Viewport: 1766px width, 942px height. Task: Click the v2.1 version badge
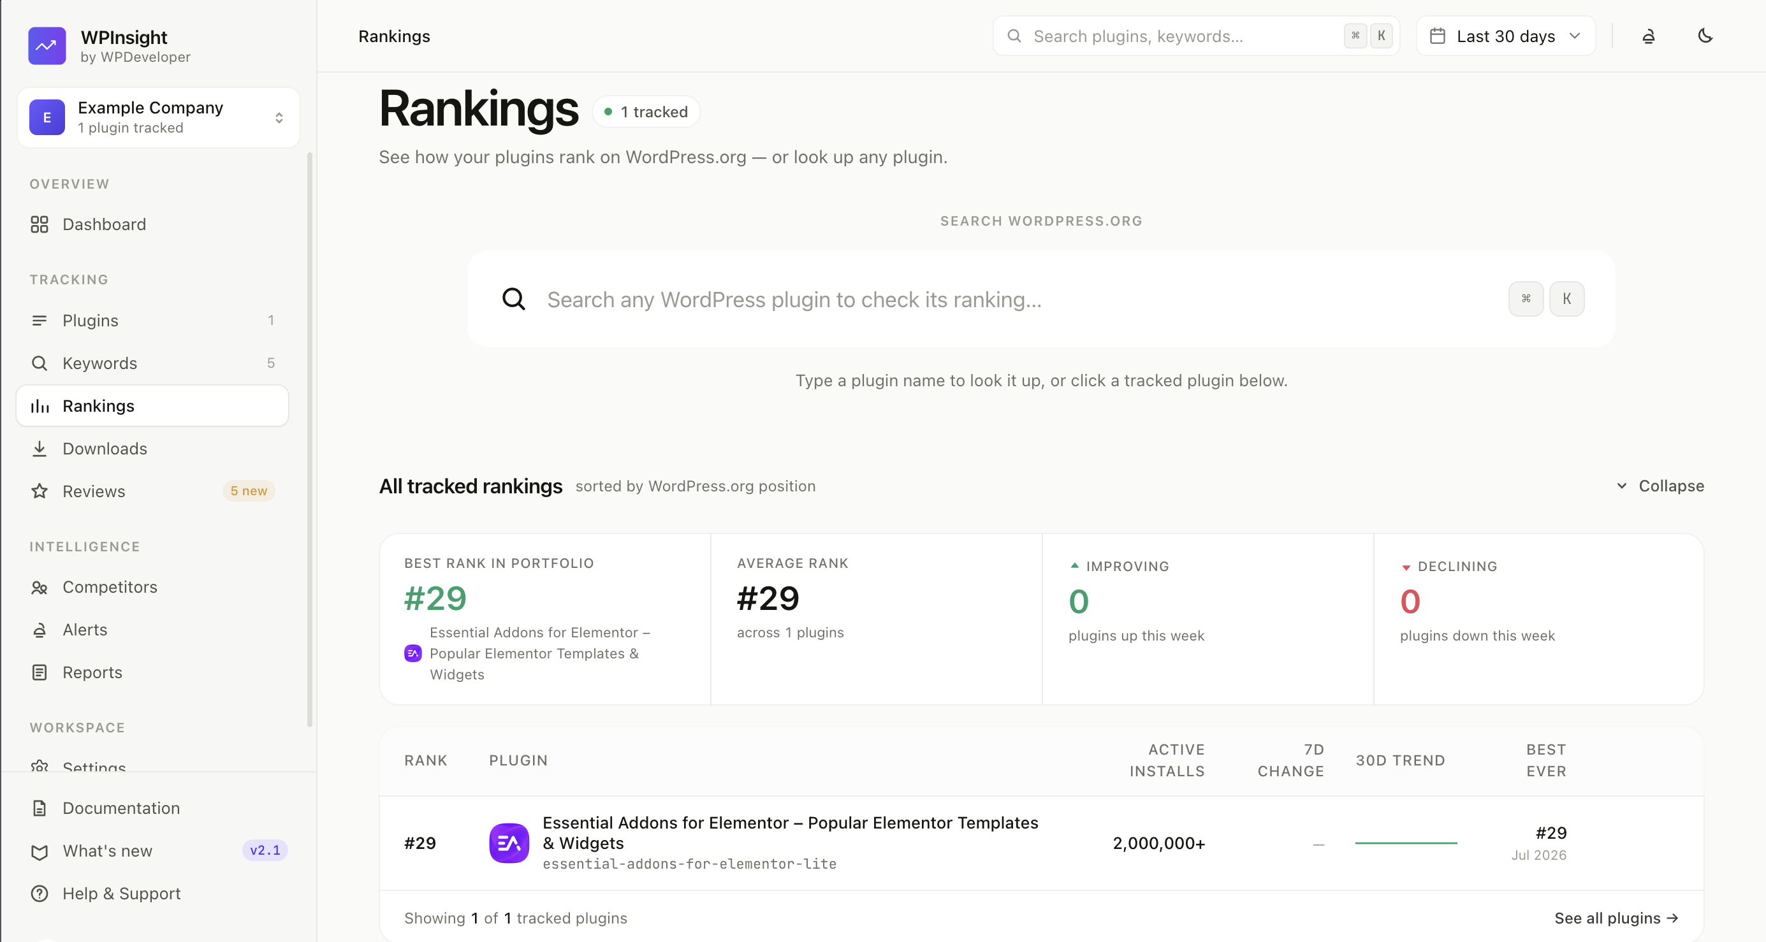click(x=265, y=850)
